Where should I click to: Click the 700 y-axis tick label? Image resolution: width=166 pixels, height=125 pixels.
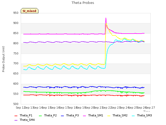click(16, 64)
